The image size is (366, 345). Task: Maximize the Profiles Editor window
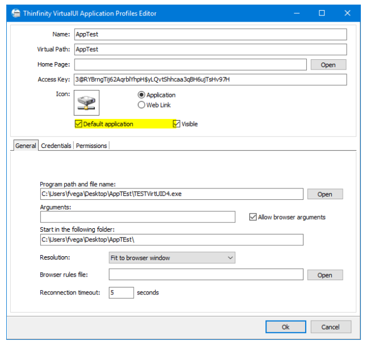point(322,13)
